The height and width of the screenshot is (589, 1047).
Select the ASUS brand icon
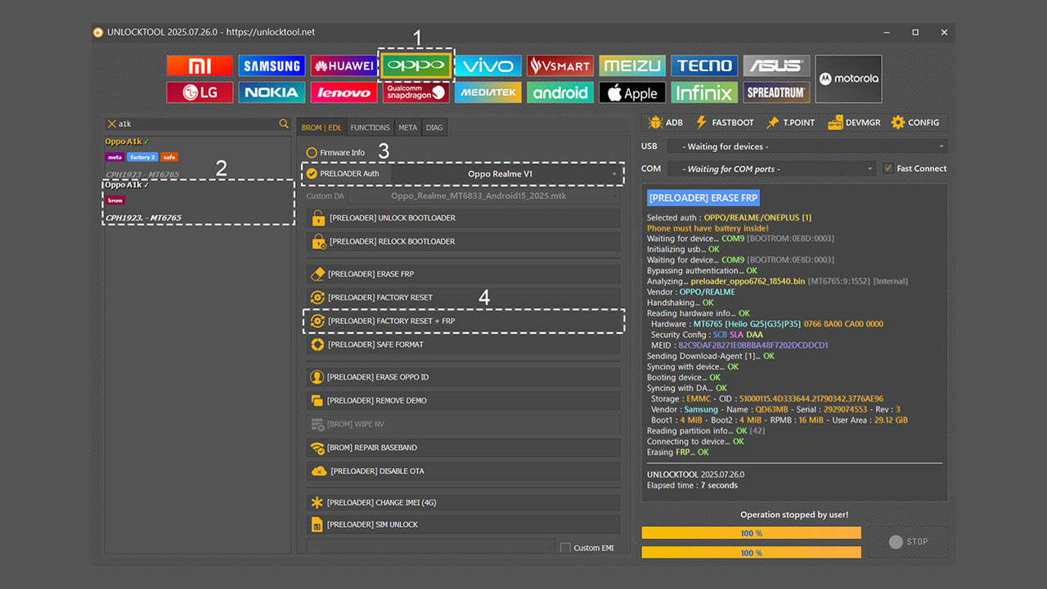(776, 65)
